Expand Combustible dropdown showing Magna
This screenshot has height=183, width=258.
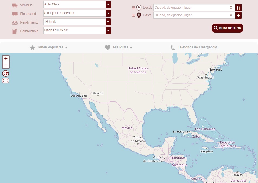(108, 31)
